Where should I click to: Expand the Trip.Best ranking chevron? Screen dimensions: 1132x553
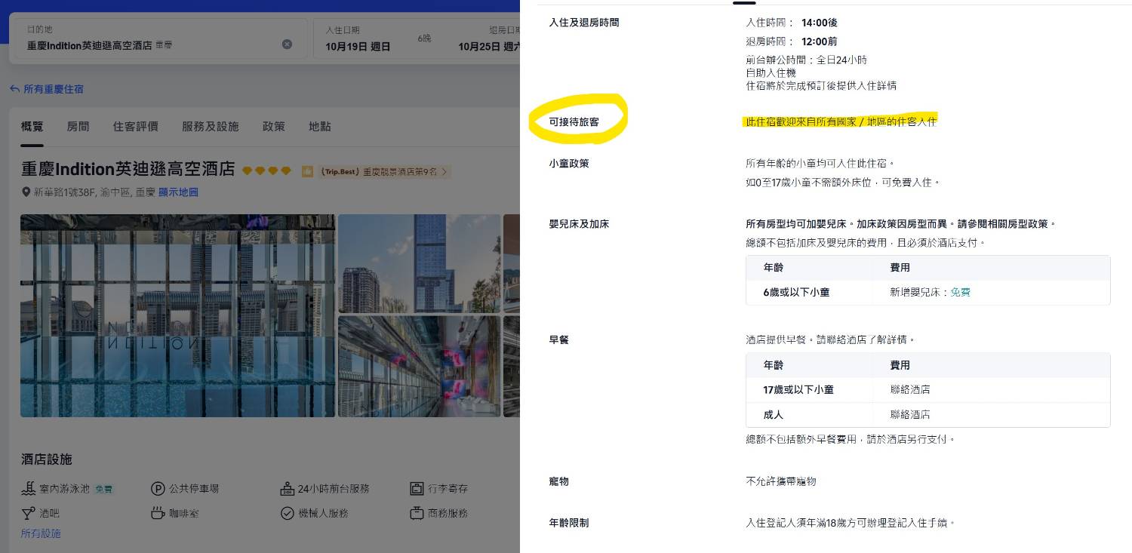pyautogui.click(x=444, y=172)
